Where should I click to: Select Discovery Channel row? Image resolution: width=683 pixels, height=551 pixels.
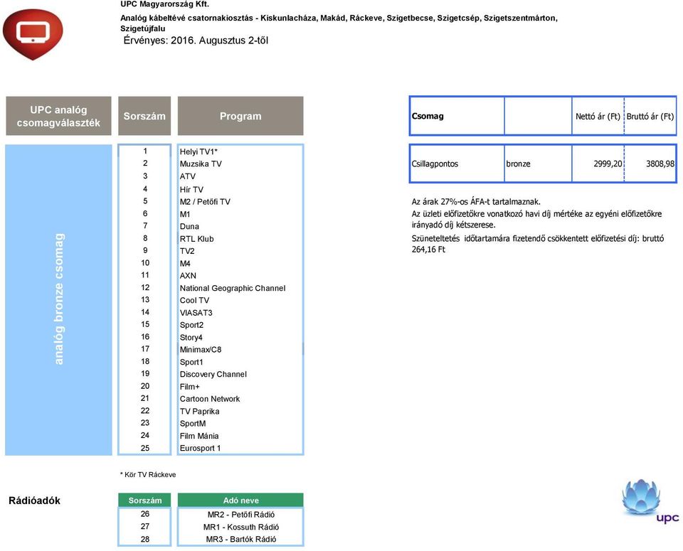pyautogui.click(x=213, y=374)
